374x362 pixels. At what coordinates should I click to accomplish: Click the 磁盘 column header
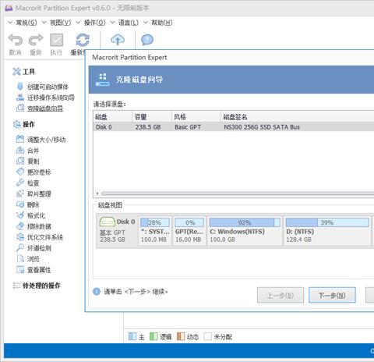click(x=113, y=117)
